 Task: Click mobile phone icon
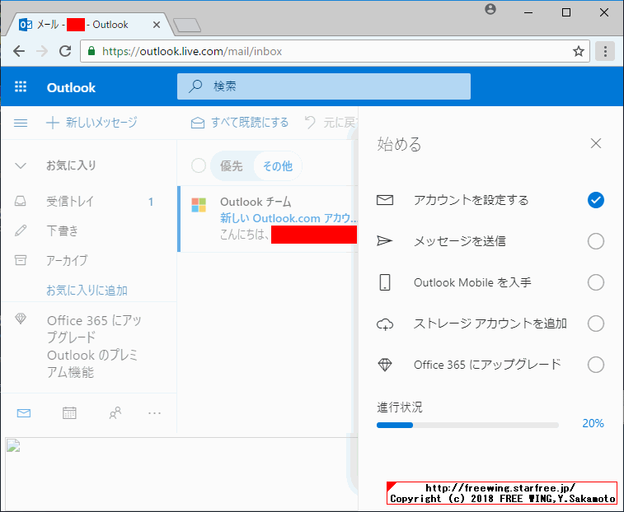point(385,282)
